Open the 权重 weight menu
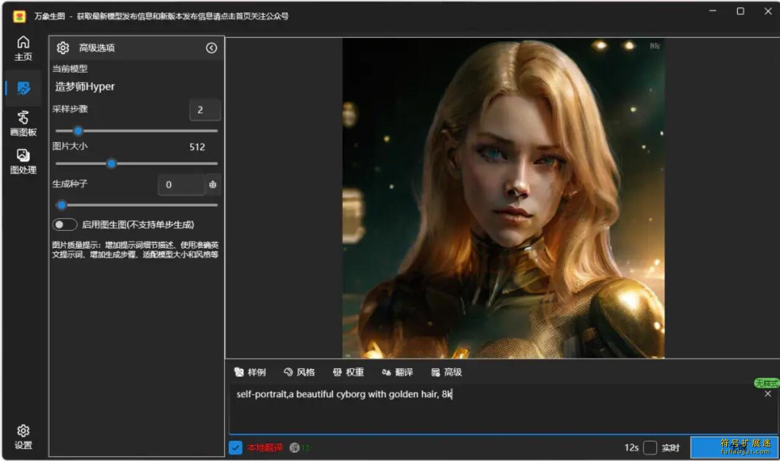780x461 pixels. click(x=348, y=372)
